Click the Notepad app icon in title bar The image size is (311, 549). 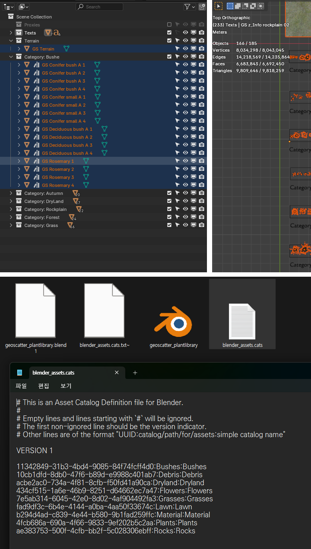(x=20, y=373)
